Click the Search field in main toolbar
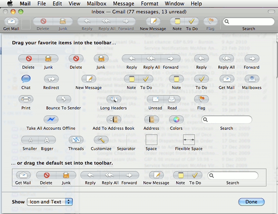The height and width of the screenshot is (214, 278). tap(248, 21)
